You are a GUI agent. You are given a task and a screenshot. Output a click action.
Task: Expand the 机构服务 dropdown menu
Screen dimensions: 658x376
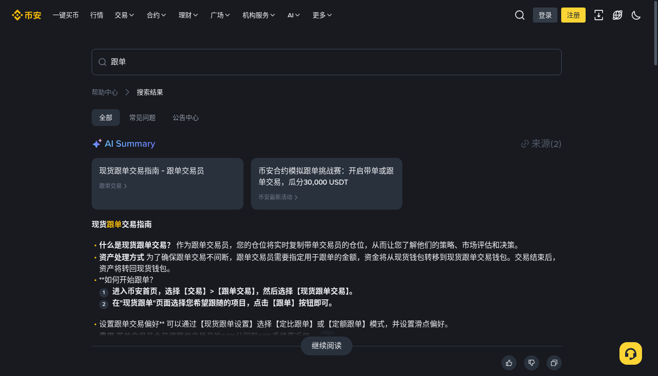click(x=259, y=15)
